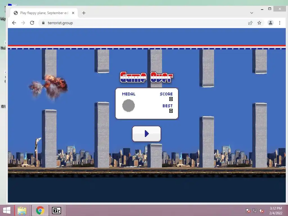The image size is (288, 216).
Task: Close the Chrome window
Action: point(280,9)
